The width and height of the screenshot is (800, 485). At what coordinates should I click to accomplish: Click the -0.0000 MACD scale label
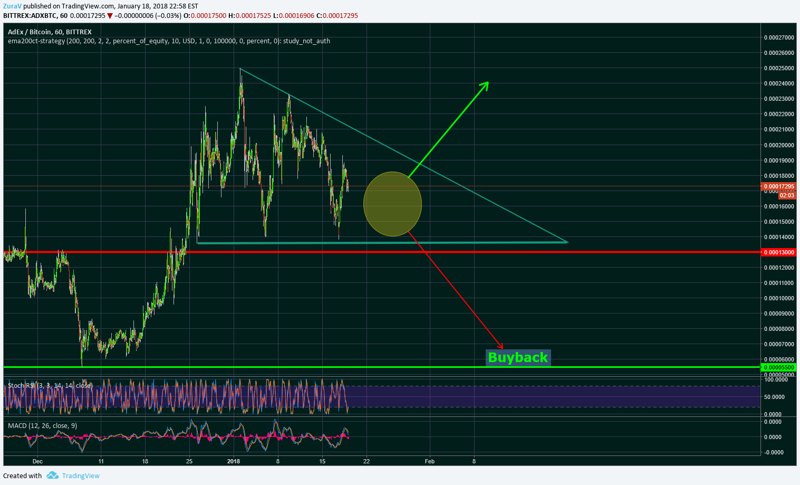[x=773, y=452]
